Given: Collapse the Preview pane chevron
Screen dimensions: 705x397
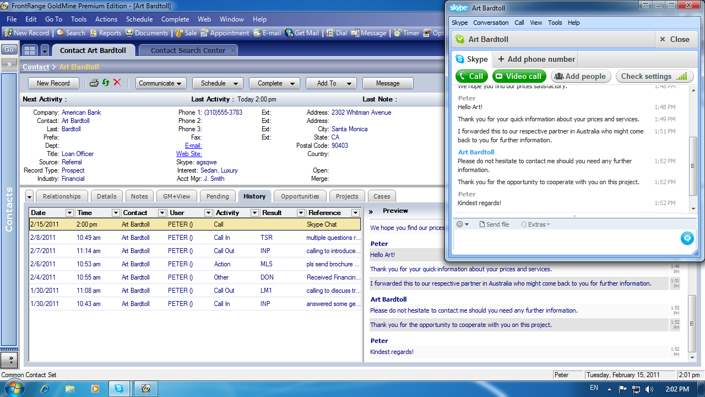Looking at the screenshot, I should point(371,212).
